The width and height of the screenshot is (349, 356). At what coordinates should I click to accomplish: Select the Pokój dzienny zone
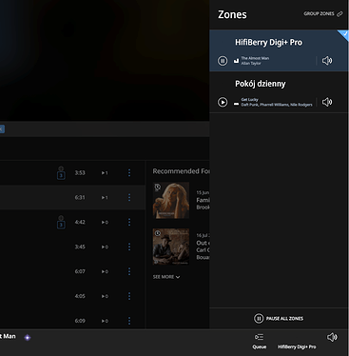point(279,92)
